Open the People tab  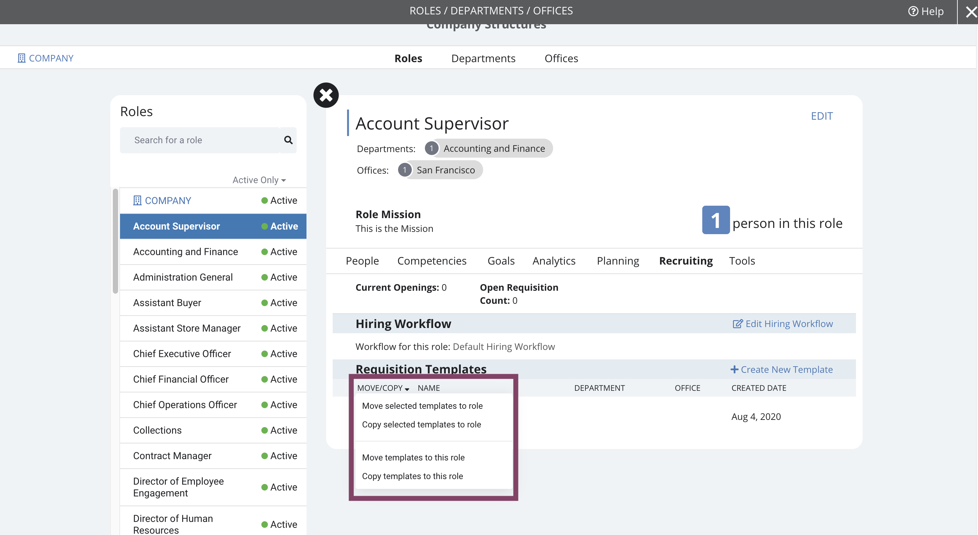362,261
